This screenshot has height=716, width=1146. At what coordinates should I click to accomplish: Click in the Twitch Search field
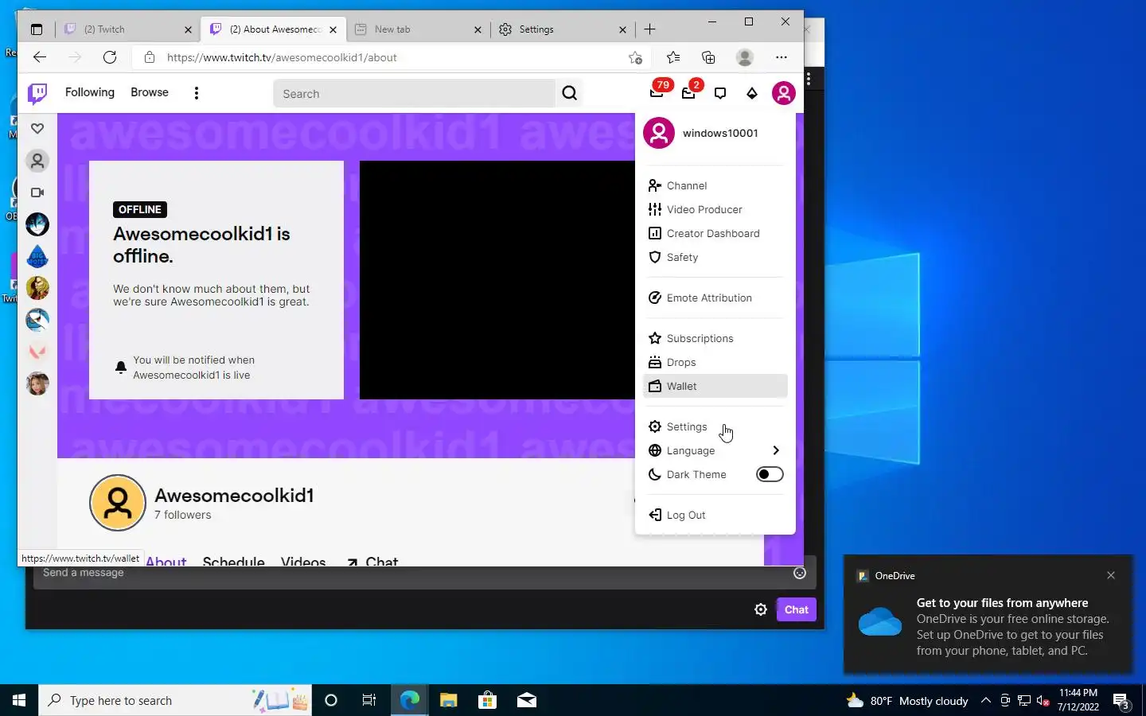(x=414, y=93)
